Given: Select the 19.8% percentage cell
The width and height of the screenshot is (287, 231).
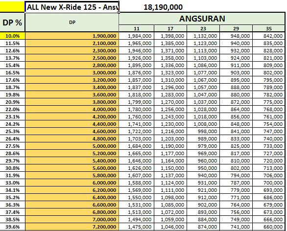Looking at the screenshot, I should coord(12,94).
